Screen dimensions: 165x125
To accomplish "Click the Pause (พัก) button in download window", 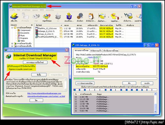I will (129, 83).
